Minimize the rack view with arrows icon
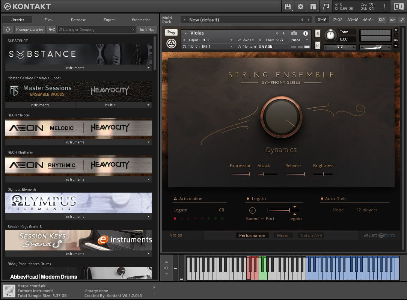This screenshot has height=300, width=407. (402, 20)
